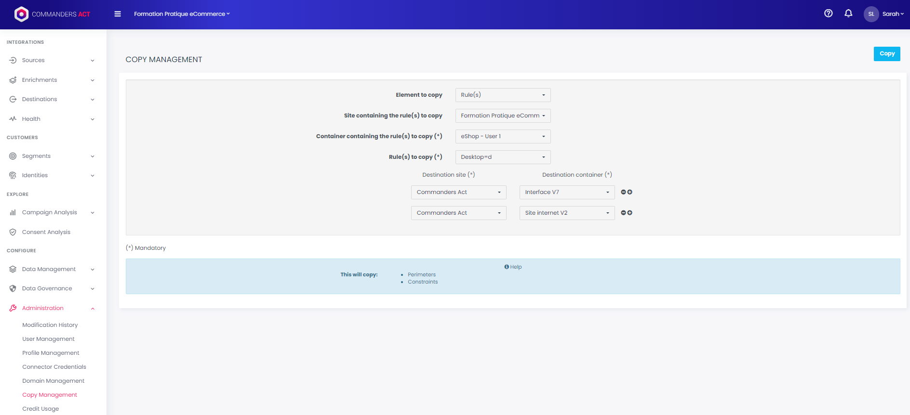Remove the Interface V7 destination row
The height and width of the screenshot is (415, 910).
click(x=623, y=192)
